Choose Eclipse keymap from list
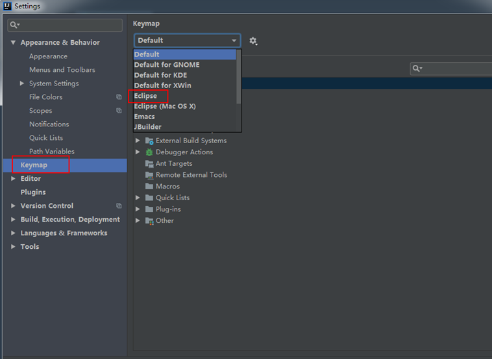This screenshot has height=359, width=492. (x=185, y=96)
